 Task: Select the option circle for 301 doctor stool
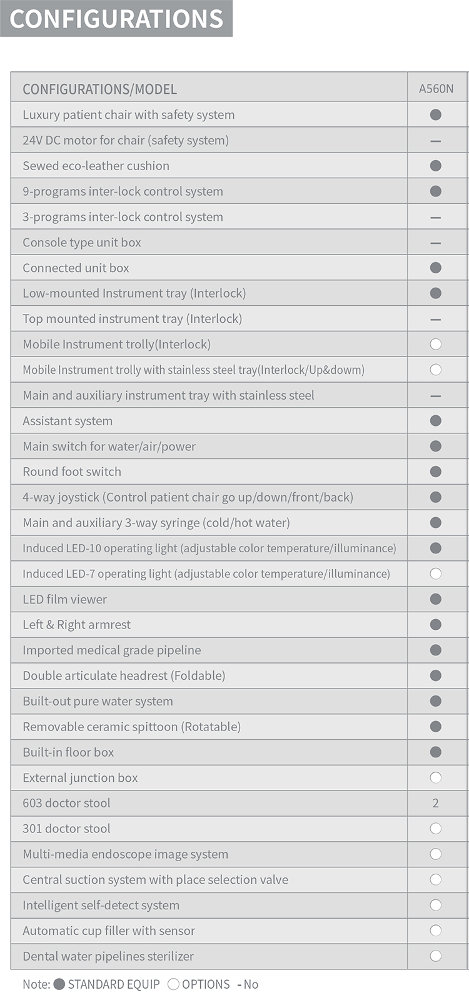pyautogui.click(x=436, y=829)
